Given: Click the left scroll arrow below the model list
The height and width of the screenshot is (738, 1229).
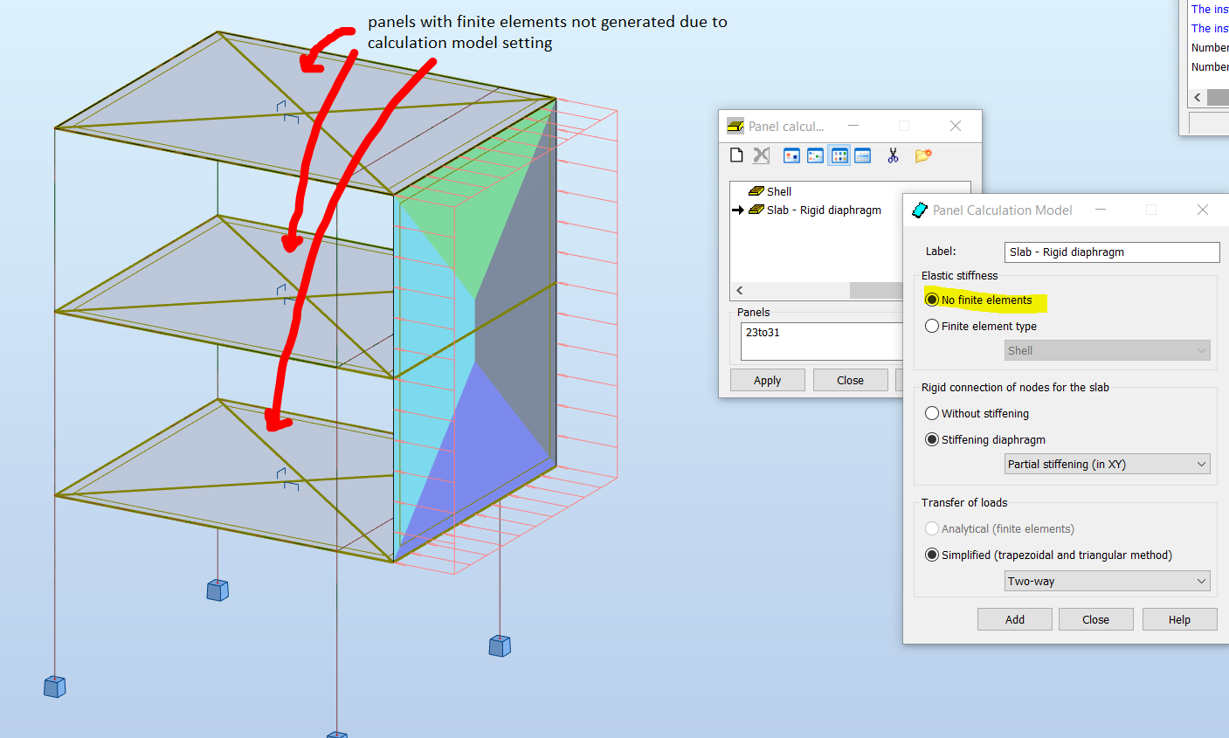Looking at the screenshot, I should tap(738, 290).
